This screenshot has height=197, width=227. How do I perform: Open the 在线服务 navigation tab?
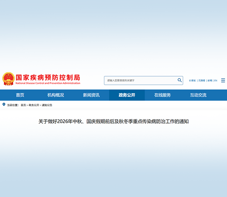pos(163,95)
